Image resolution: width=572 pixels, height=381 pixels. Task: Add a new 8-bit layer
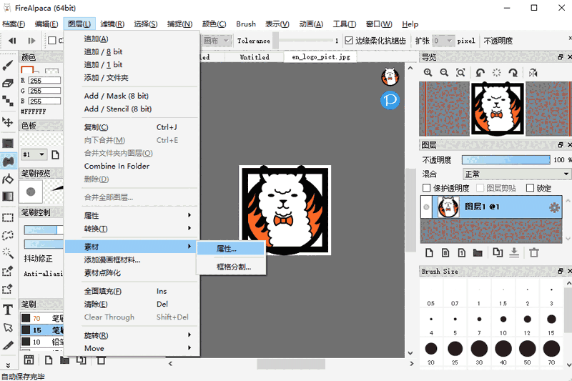(445, 252)
